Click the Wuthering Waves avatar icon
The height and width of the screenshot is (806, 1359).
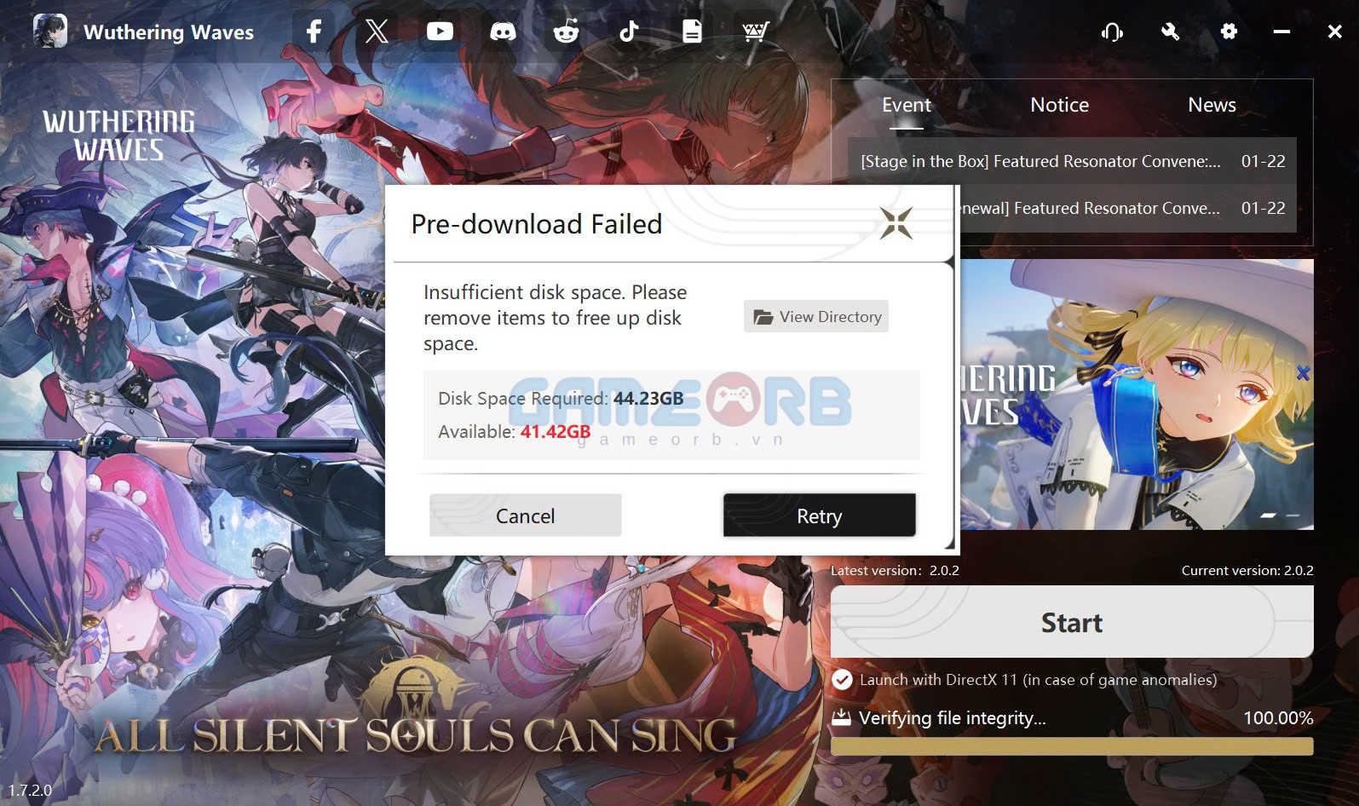[x=50, y=32]
